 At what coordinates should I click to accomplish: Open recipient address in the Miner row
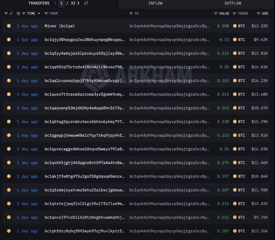point(169,26)
